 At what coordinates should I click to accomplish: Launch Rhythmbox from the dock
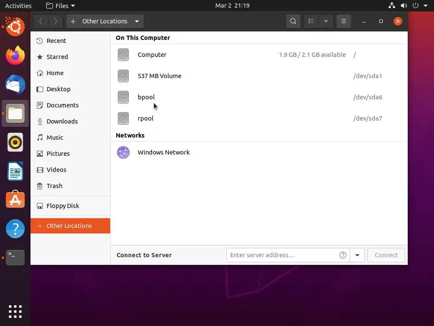[15, 143]
